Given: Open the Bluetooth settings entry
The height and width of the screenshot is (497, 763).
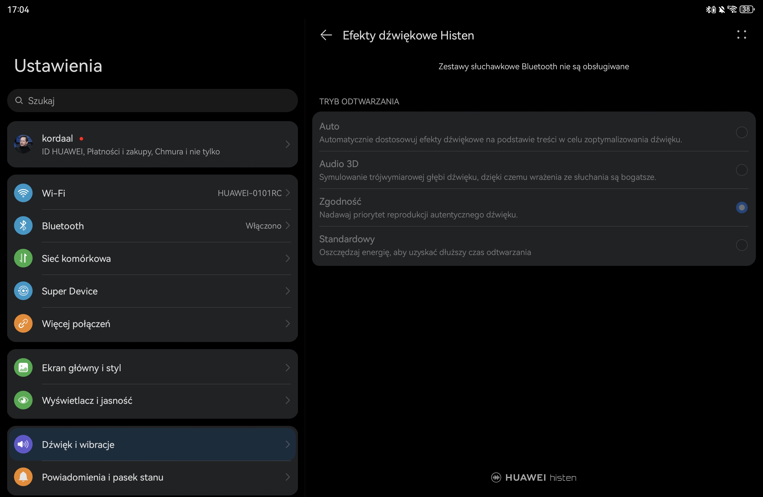Looking at the screenshot, I should click(x=152, y=226).
